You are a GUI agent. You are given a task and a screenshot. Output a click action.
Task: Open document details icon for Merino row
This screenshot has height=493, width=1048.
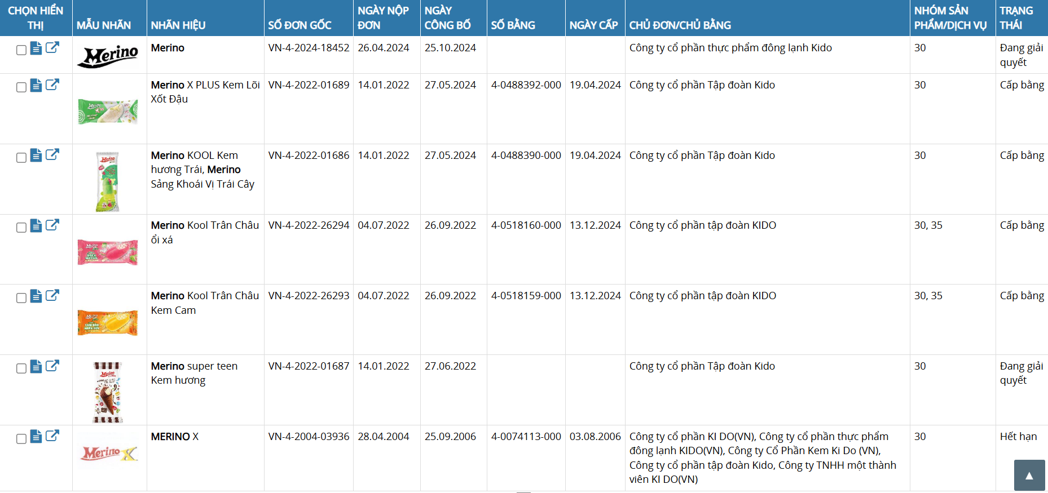pyautogui.click(x=36, y=48)
